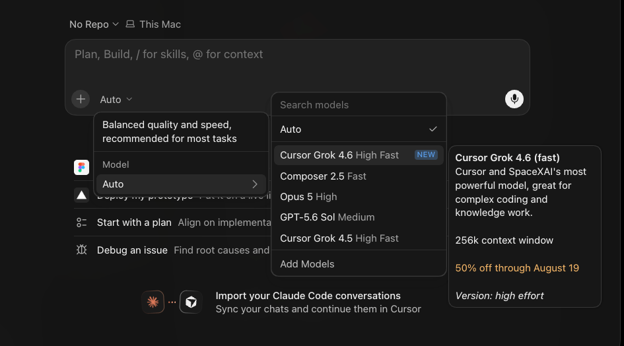The image size is (624, 346).
Task: Click the bug icon beside Debug an issue
Action: [82, 250]
